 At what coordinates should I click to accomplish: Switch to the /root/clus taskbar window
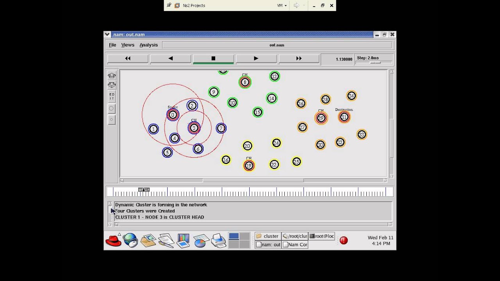[x=295, y=236]
